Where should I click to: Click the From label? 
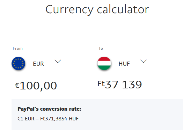(x=18, y=48)
